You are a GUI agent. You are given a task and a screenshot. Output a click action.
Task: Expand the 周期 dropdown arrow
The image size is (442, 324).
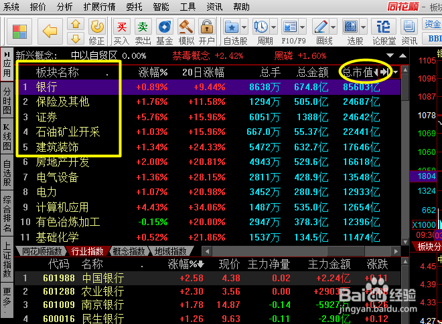tap(274, 27)
